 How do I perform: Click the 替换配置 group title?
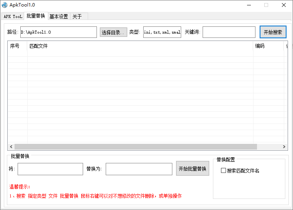226,160
